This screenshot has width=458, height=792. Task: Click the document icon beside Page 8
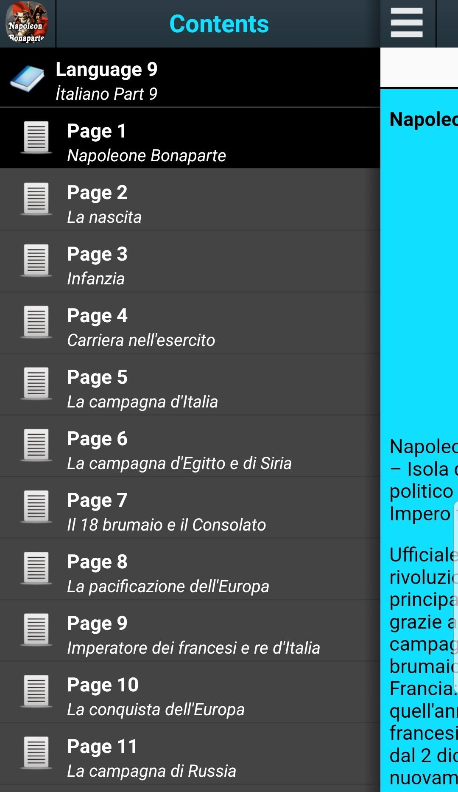(x=36, y=568)
